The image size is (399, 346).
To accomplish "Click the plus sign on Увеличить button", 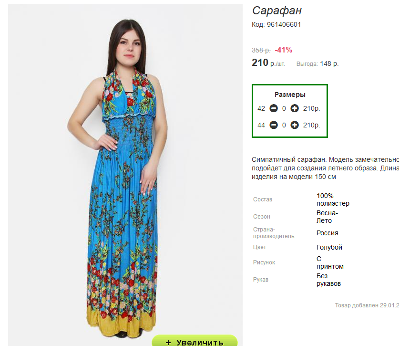I will tap(168, 343).
